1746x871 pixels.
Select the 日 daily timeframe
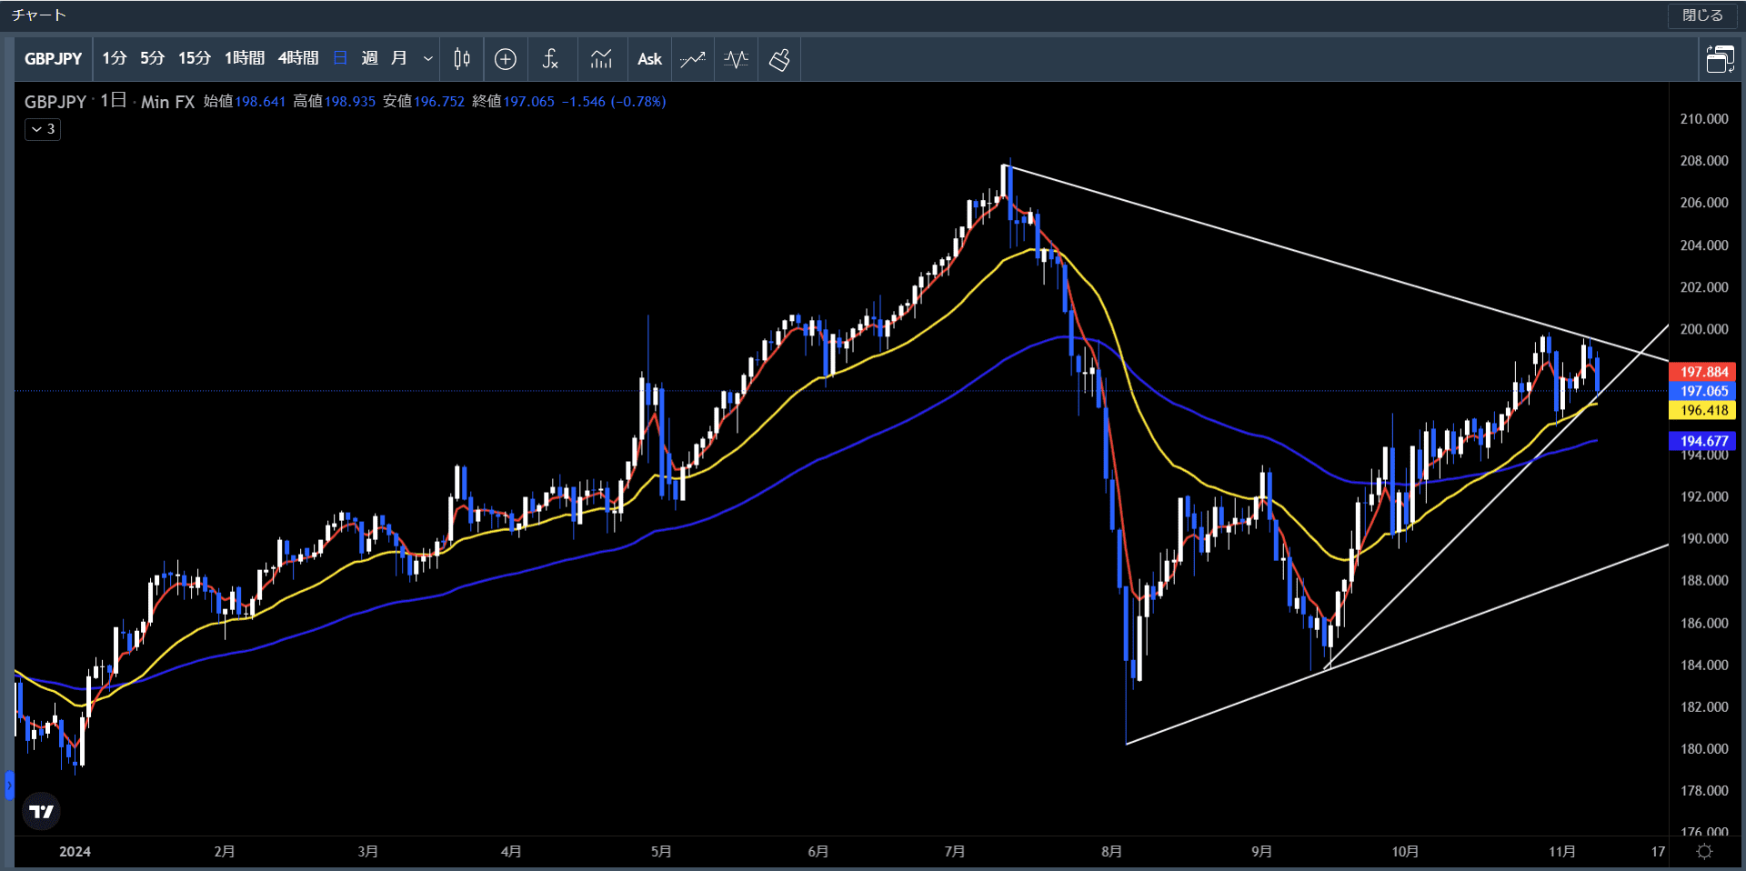click(x=341, y=58)
